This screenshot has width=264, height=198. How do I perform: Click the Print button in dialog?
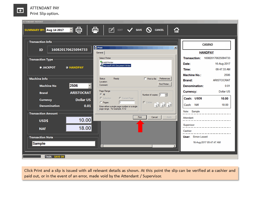coord(140,117)
